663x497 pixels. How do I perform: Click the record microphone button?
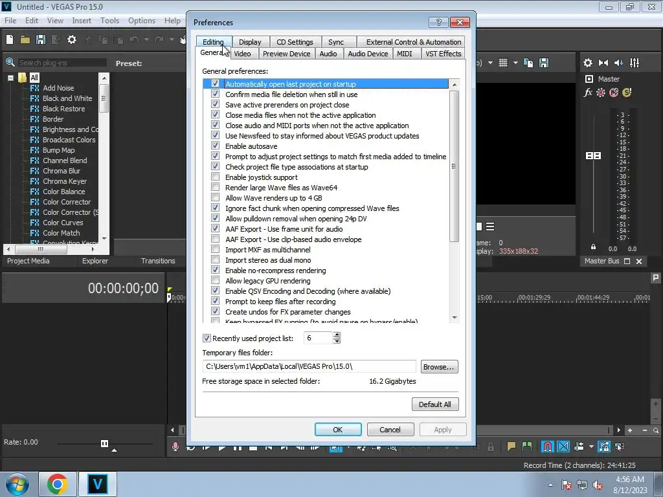click(x=175, y=447)
